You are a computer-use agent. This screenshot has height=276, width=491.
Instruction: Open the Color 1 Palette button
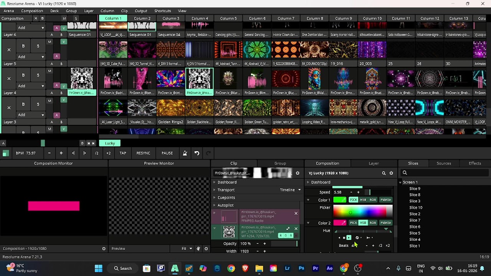coord(386,200)
